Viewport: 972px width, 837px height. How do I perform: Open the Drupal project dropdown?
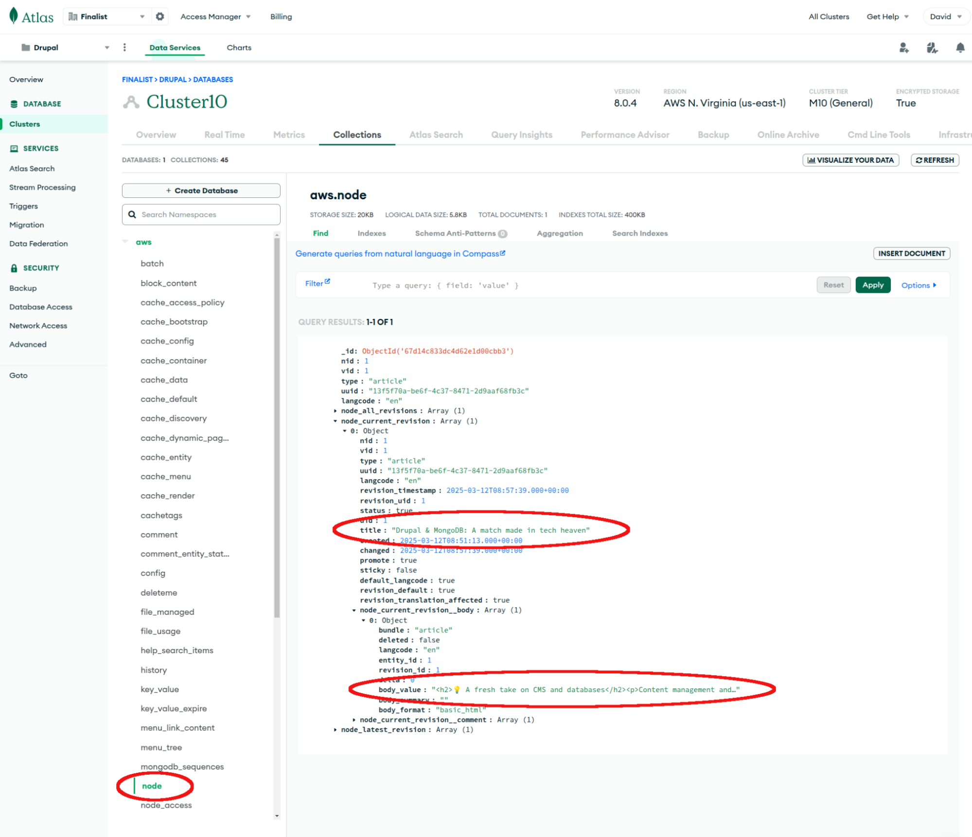tap(65, 48)
